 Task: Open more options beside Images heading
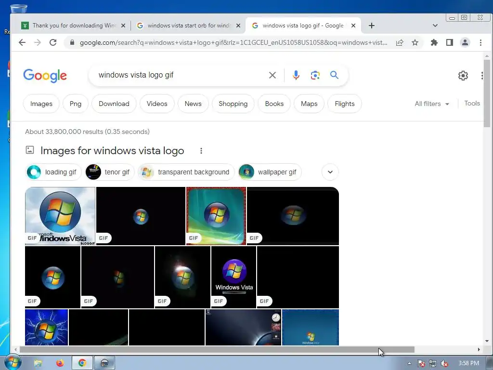[201, 151]
